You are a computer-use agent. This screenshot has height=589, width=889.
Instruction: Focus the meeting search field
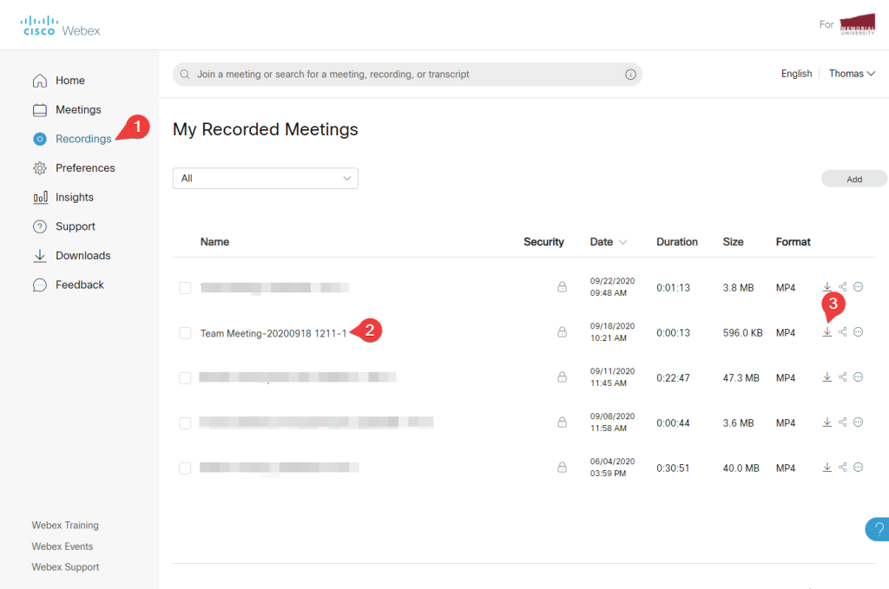click(x=407, y=75)
